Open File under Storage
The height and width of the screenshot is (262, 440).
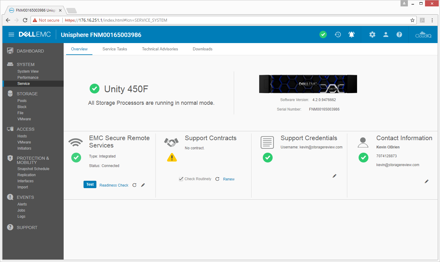pos(21,113)
